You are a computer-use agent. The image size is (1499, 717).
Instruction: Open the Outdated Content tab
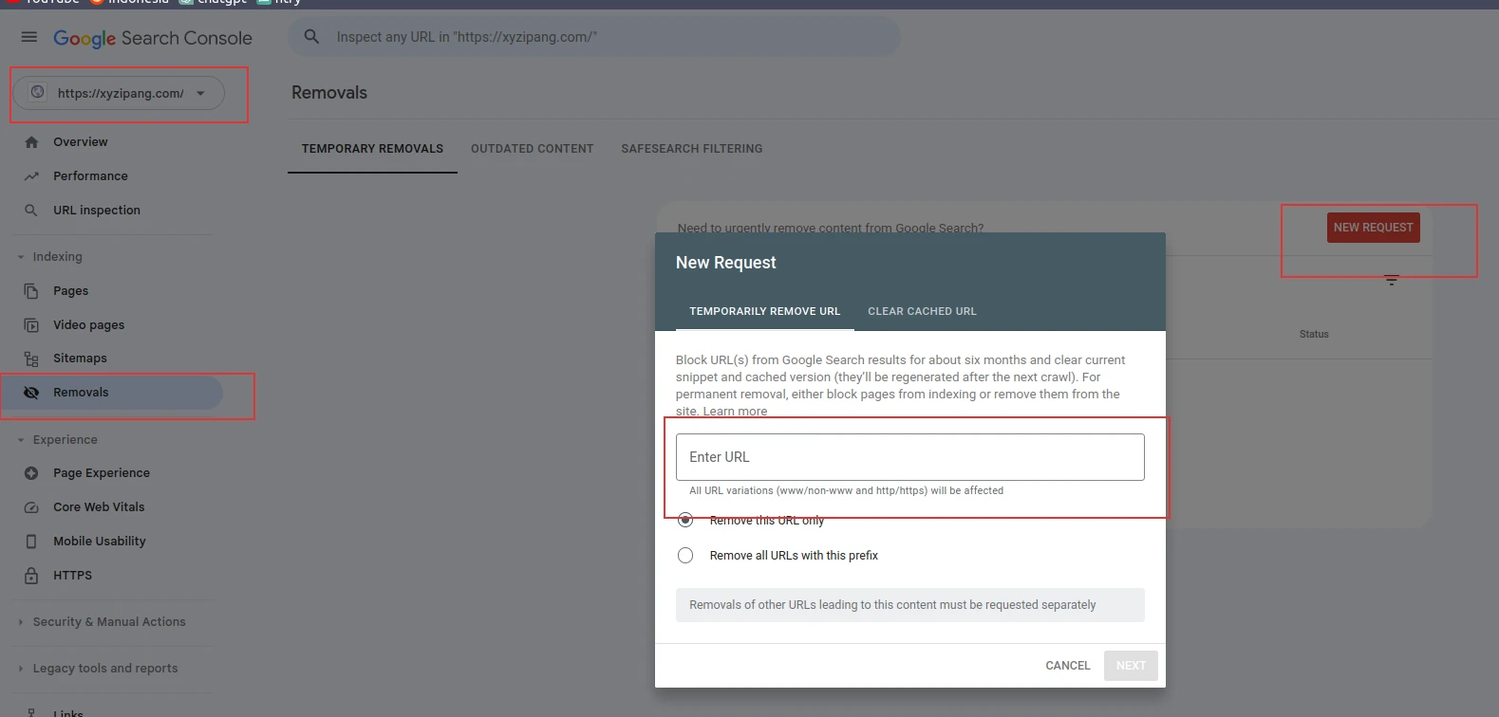(x=532, y=149)
